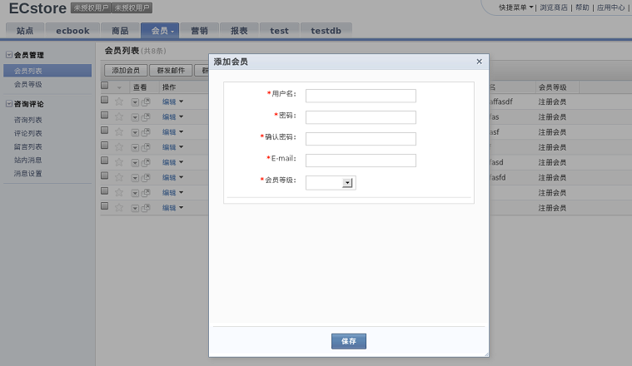Open the 会员等级 dropdown in the dialog
This screenshot has height=366, width=632.
[x=347, y=183]
